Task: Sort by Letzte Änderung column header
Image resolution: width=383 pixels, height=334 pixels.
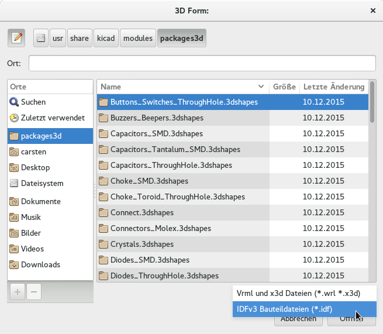Action: [333, 87]
